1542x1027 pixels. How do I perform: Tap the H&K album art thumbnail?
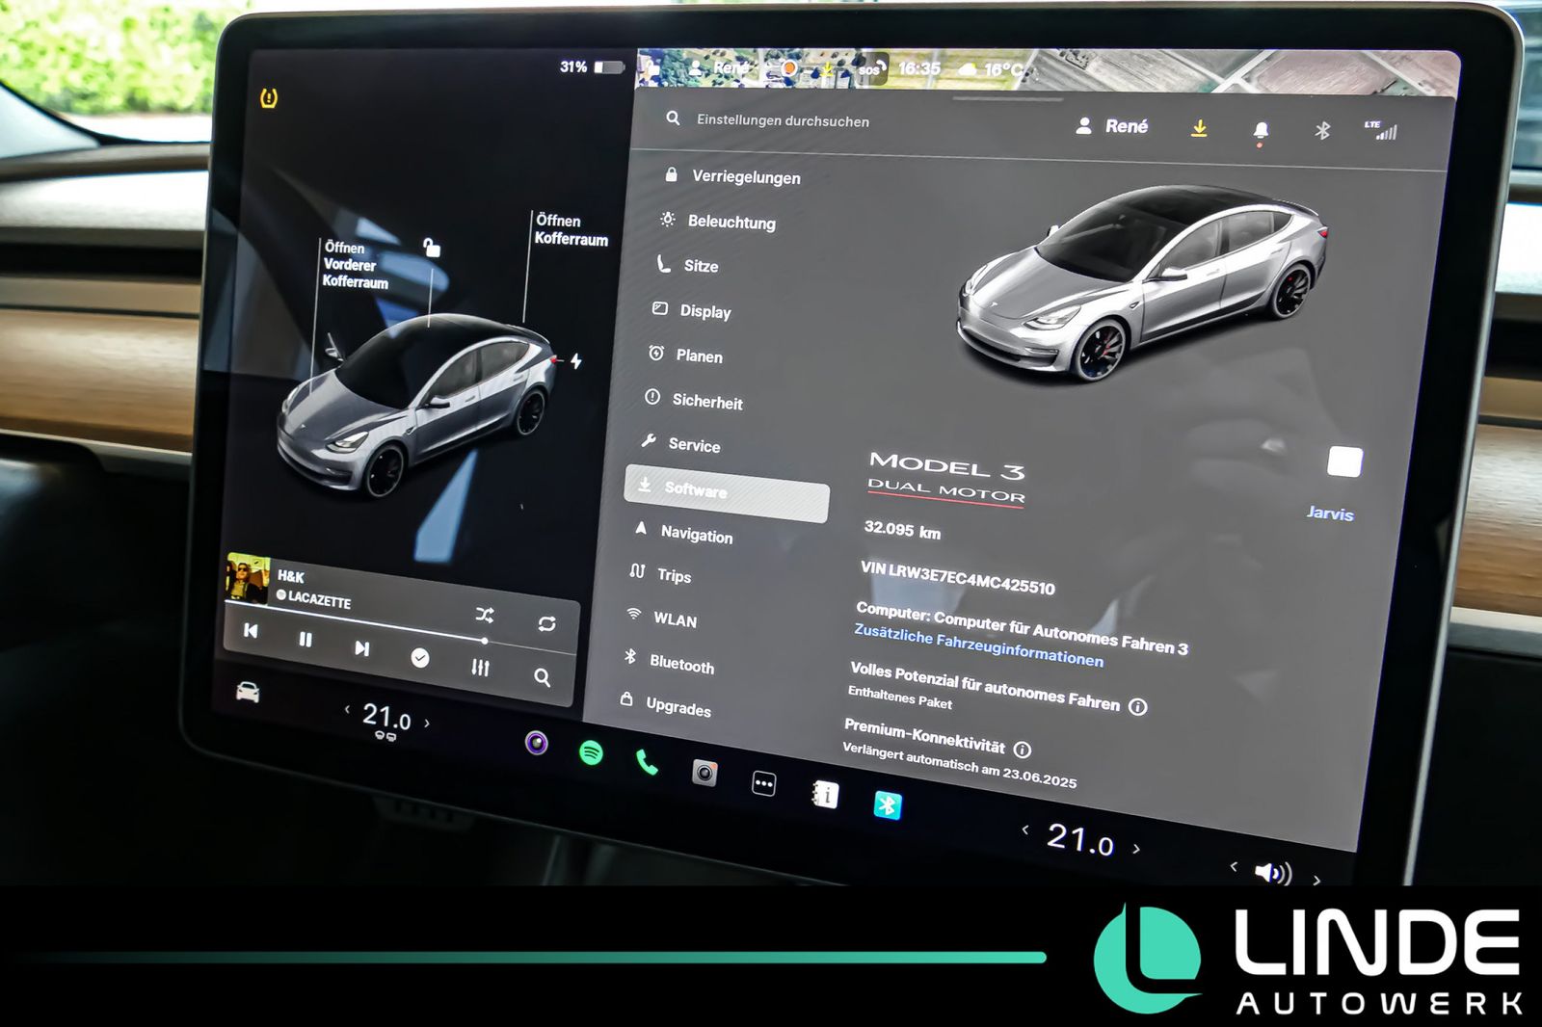pyautogui.click(x=248, y=578)
